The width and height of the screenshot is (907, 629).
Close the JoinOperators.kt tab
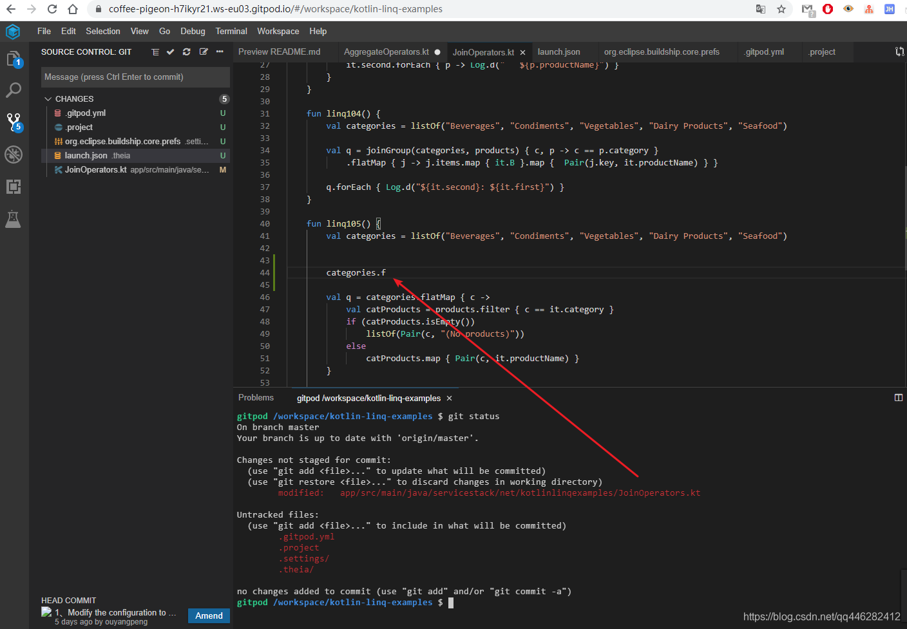click(x=522, y=53)
